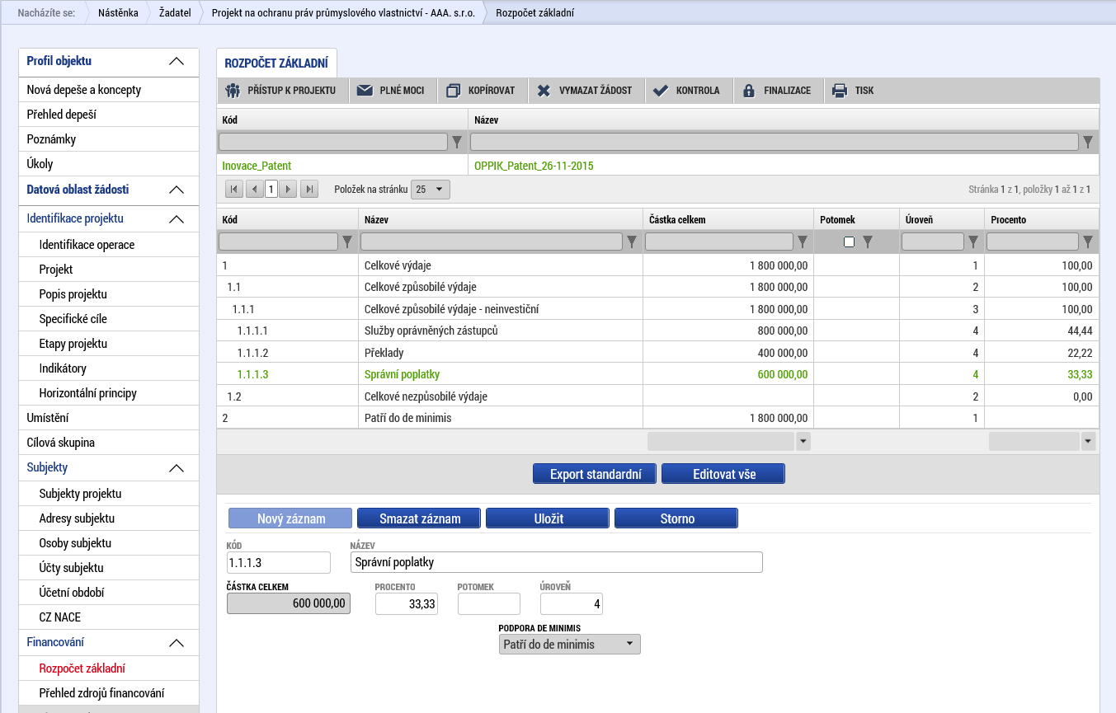Click the Tisk printer icon
The width and height of the screenshot is (1116, 713).
(840, 91)
